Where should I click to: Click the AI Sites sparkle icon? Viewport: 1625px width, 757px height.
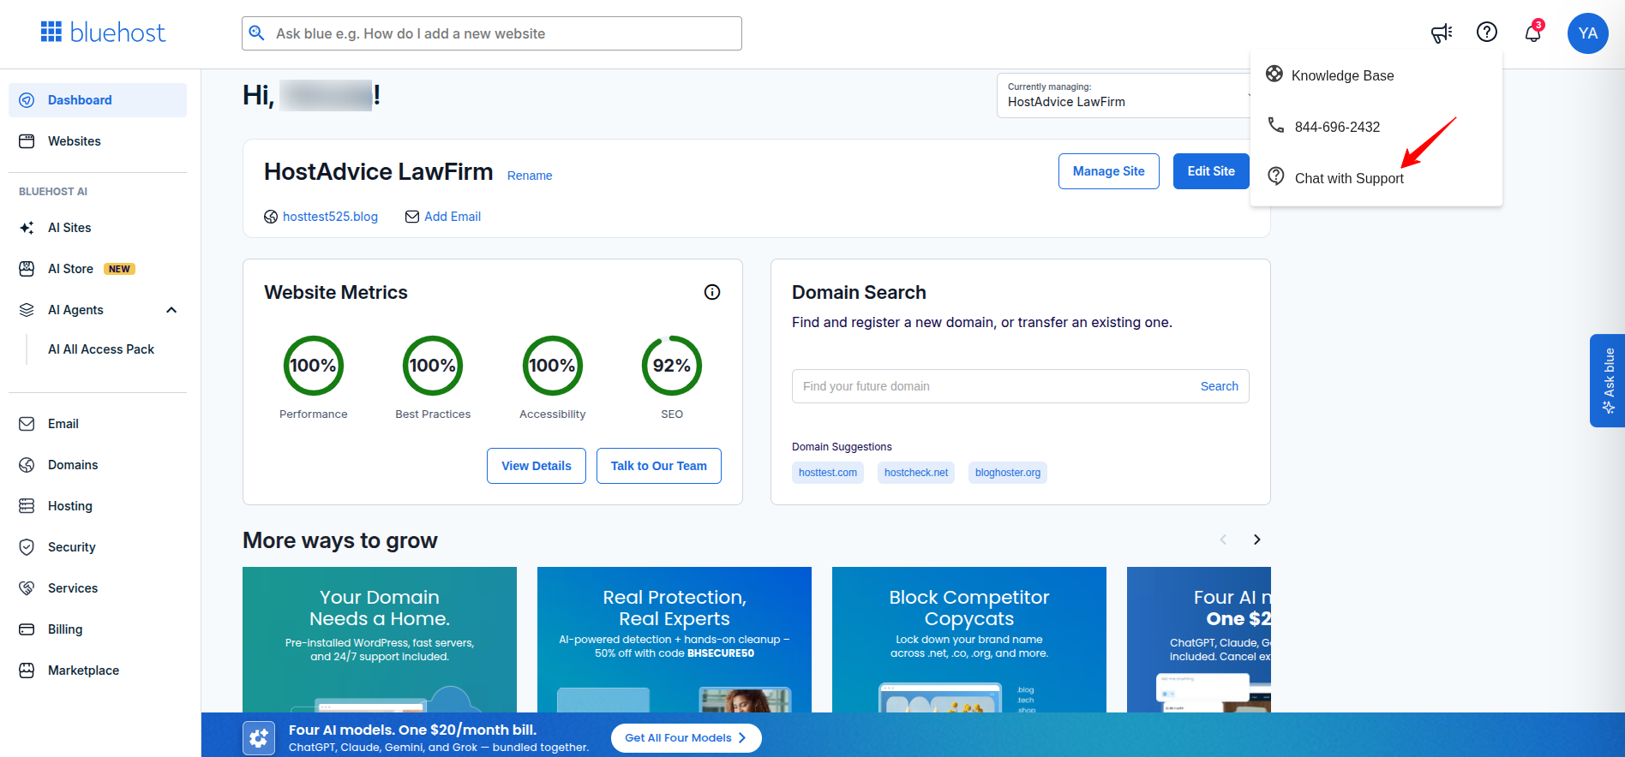coord(27,228)
